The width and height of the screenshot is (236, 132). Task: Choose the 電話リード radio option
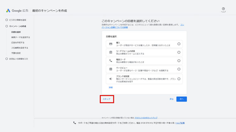[179, 61]
